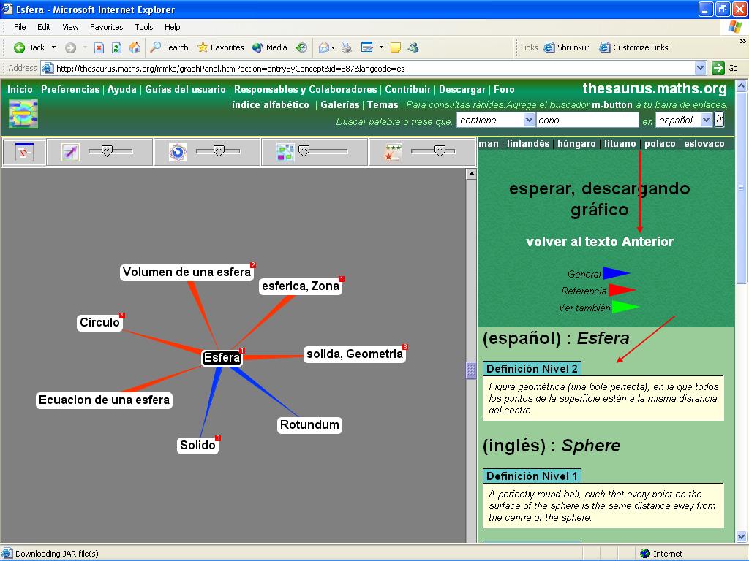Toggle the first graph toolbar button
The height and width of the screenshot is (561, 749).
24,152
